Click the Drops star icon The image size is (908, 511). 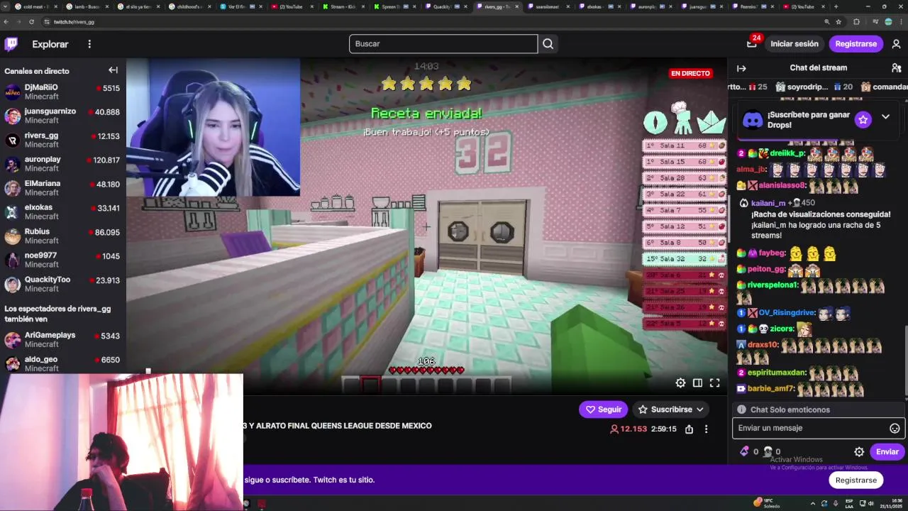pyautogui.click(x=863, y=119)
